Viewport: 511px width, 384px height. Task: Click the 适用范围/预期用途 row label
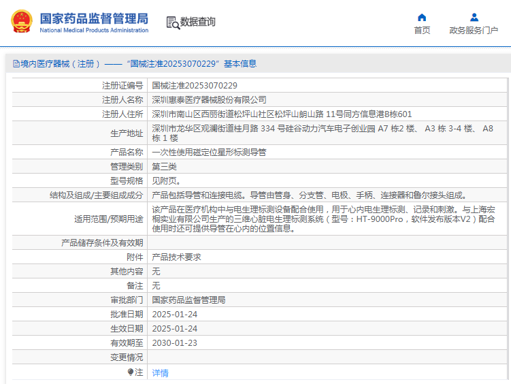pyautogui.click(x=109, y=219)
